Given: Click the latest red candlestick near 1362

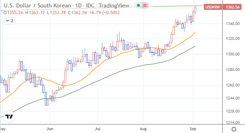Looking at the screenshot, I should pyautogui.click(x=195, y=10).
